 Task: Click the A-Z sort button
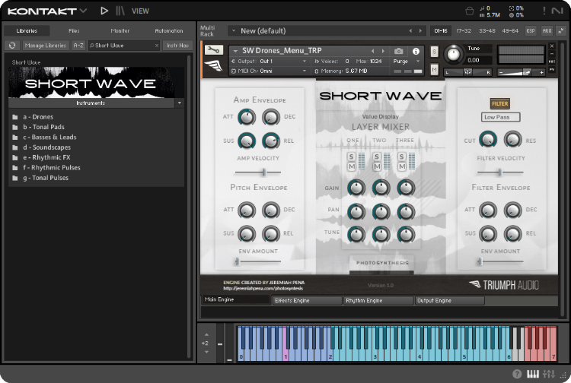tap(78, 46)
